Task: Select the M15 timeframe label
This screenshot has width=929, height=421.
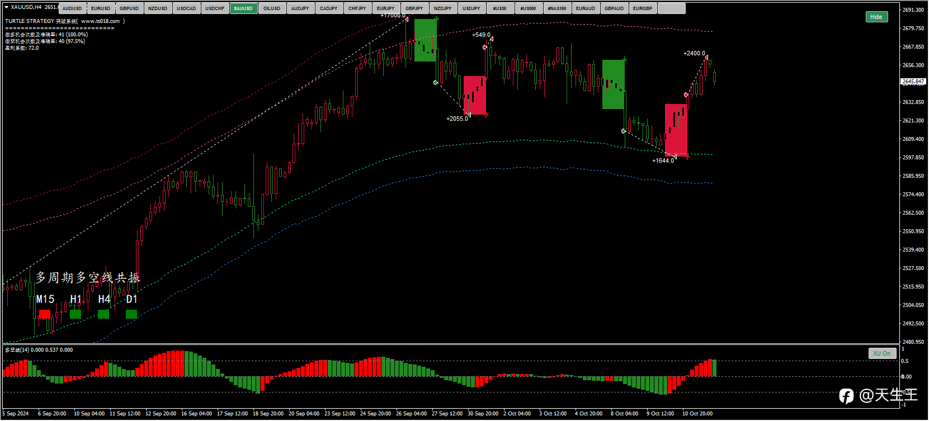Action: point(45,299)
